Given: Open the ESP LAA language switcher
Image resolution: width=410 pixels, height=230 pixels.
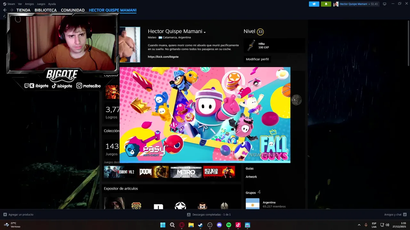Looking at the screenshot, I should [374, 225].
